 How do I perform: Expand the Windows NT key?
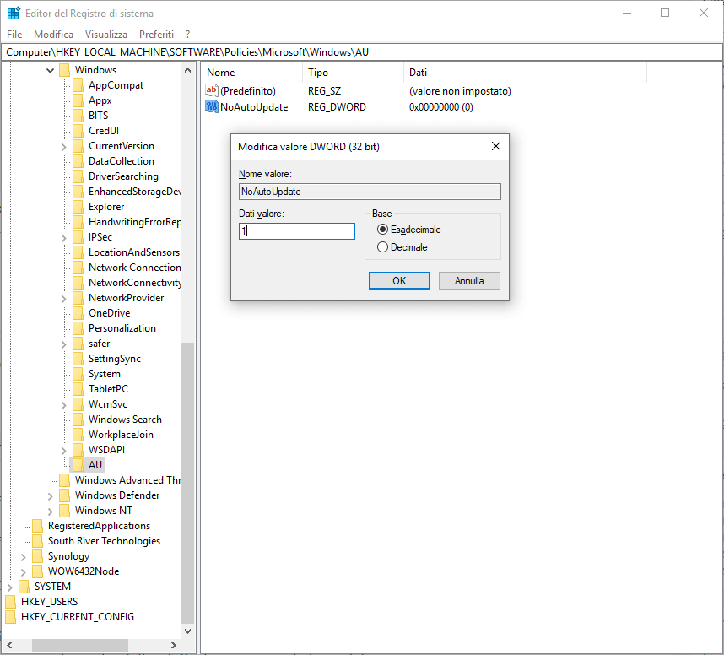pyautogui.click(x=51, y=512)
